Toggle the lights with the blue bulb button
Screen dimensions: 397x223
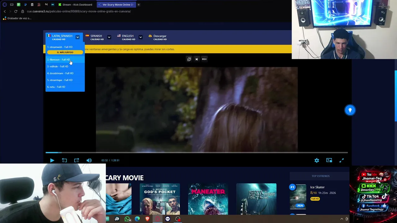350,110
